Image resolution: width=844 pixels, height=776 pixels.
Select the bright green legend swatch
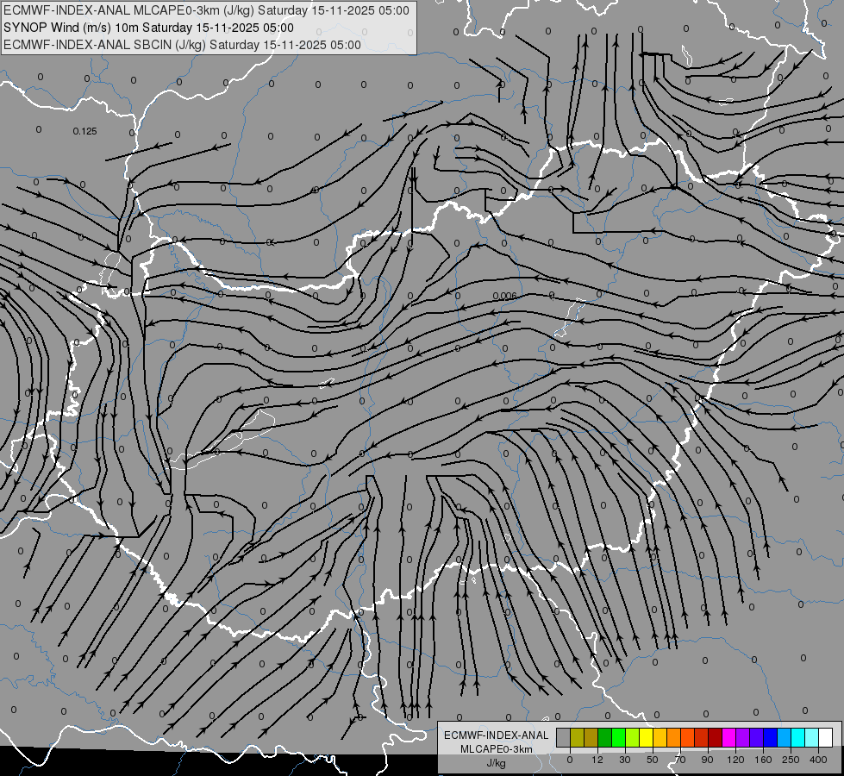(x=618, y=737)
